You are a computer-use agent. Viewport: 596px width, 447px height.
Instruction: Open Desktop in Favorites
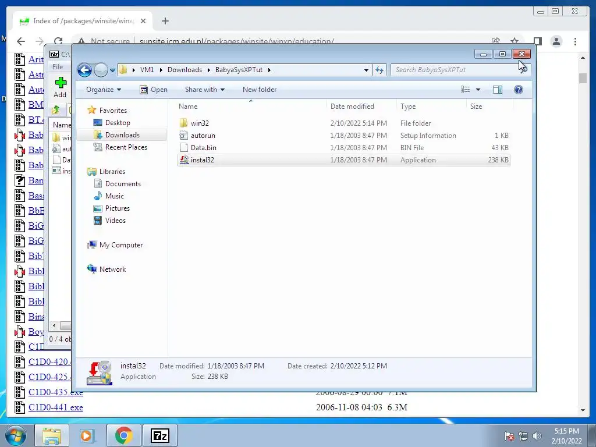click(x=118, y=123)
